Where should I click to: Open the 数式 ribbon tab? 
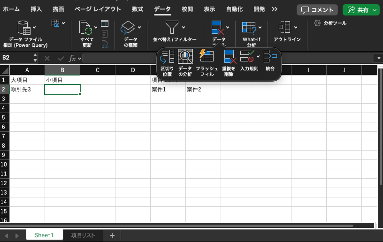(138, 9)
